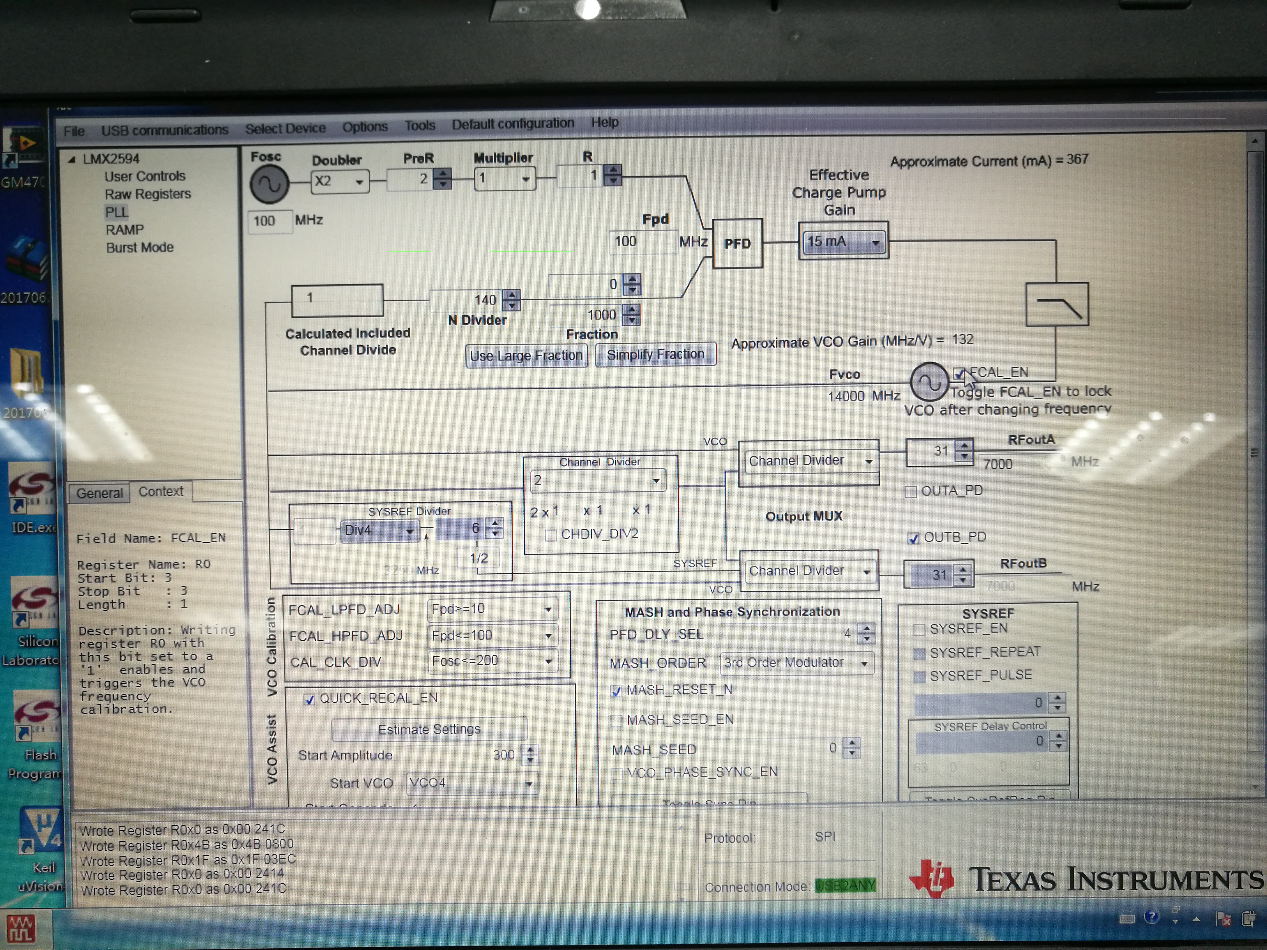Click the waveform icon in the taskbar
This screenshot has width=1267, height=950.
[21, 928]
